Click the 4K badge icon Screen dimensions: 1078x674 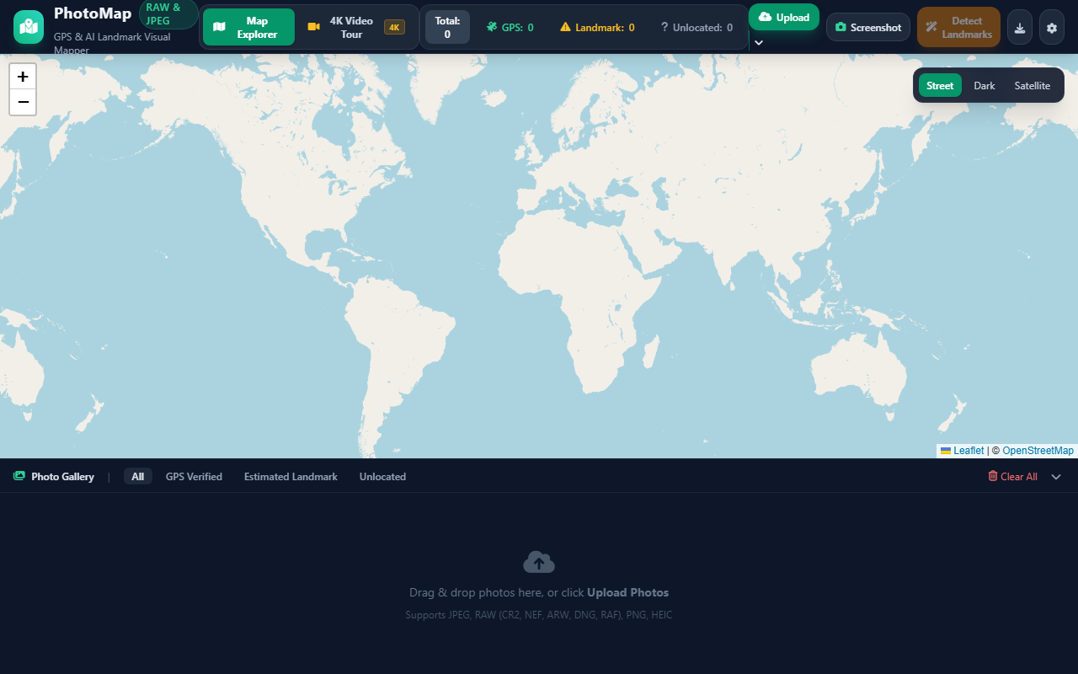[x=394, y=27]
